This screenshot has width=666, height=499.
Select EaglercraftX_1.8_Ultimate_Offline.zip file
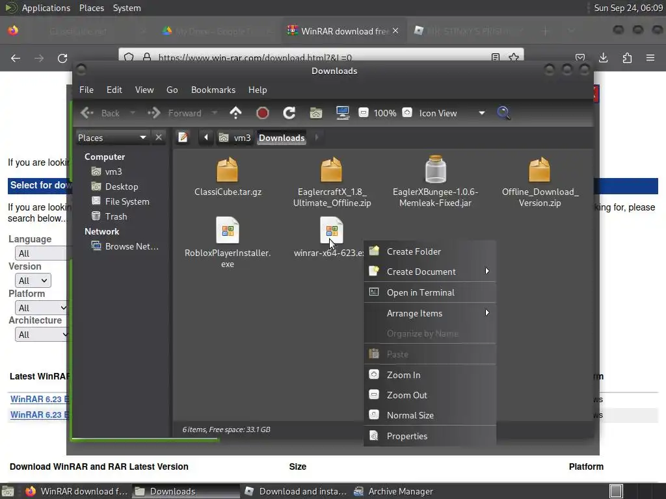tap(331, 170)
